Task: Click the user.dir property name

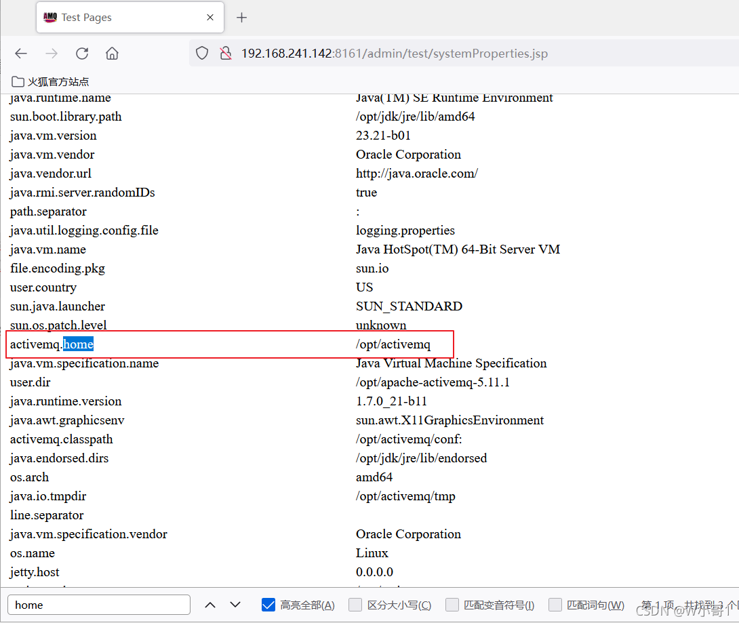Action: (x=30, y=382)
